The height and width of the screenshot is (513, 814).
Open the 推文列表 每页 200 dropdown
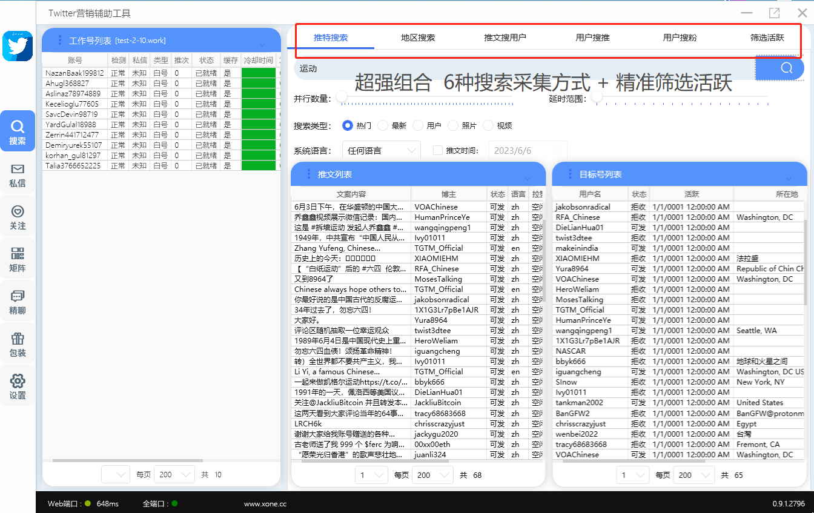(x=432, y=475)
